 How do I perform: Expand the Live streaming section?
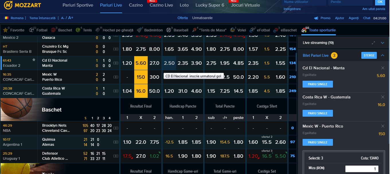click(382, 43)
